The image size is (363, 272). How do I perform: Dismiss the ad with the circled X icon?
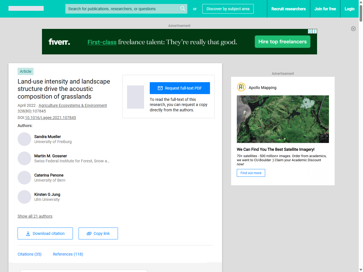click(x=353, y=29)
